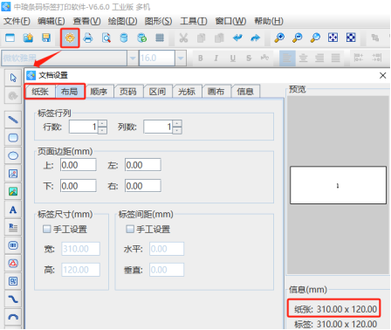
Task: Click the fit-to-window icon
Action: (333, 38)
